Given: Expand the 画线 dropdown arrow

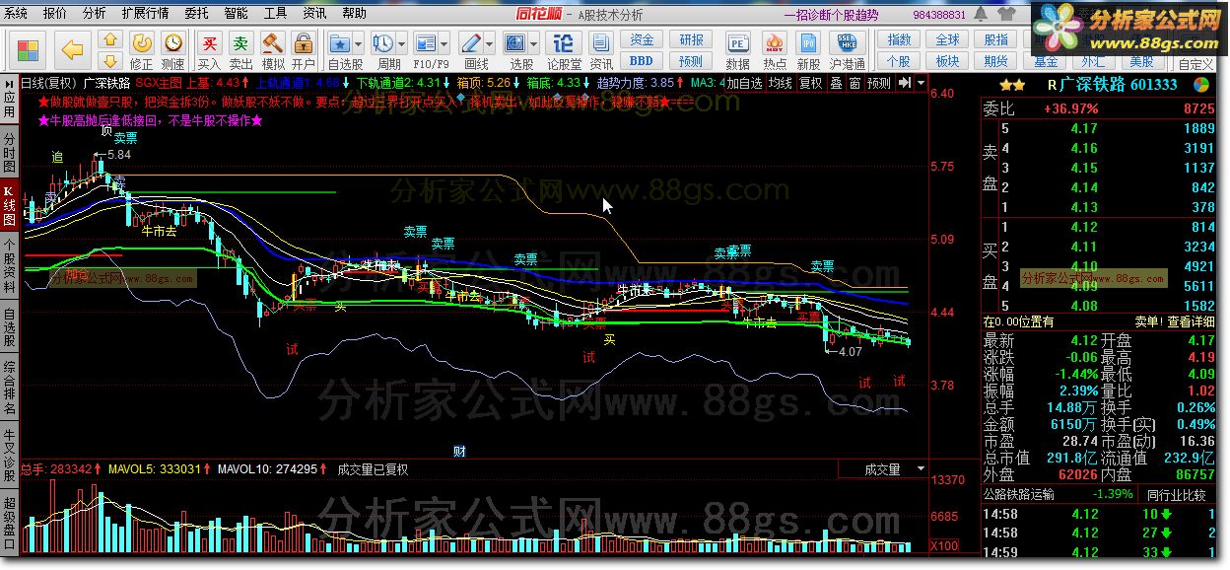Looking at the screenshot, I should (x=491, y=44).
